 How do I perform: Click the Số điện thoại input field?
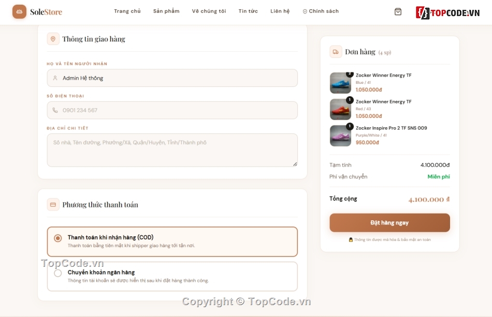(x=172, y=110)
